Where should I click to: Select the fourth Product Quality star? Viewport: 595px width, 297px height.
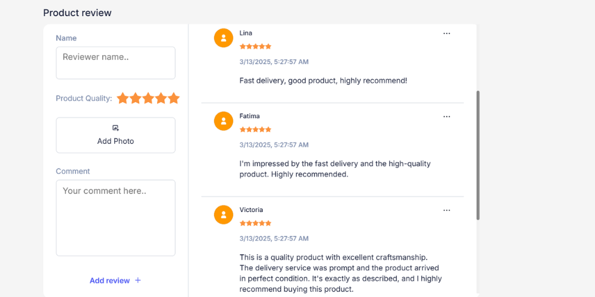[161, 99]
